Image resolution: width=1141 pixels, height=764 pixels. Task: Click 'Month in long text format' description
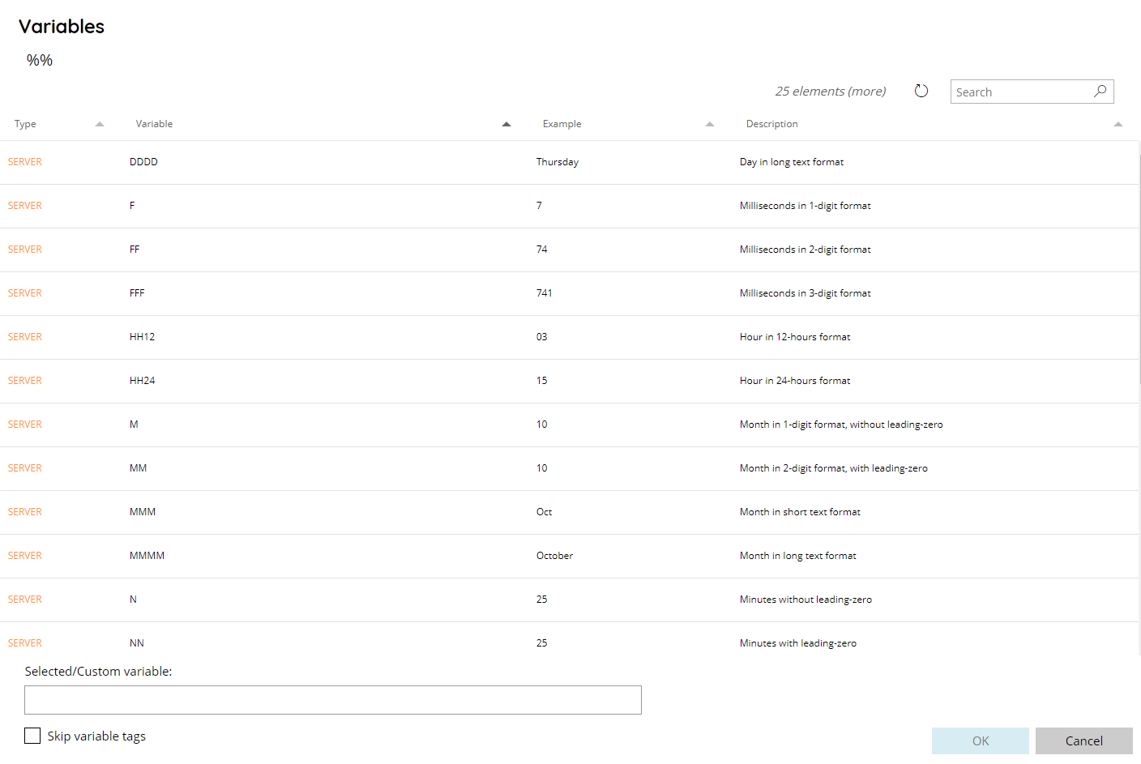798,556
